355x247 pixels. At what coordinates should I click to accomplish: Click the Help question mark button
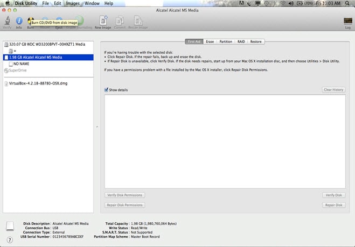coord(10,240)
